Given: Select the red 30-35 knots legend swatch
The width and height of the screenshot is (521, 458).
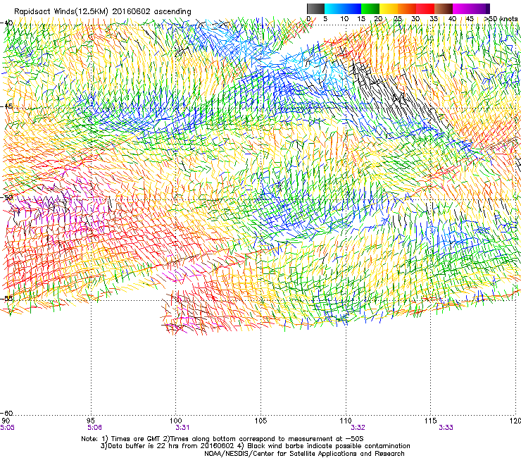Looking at the screenshot, I should 425,8.
